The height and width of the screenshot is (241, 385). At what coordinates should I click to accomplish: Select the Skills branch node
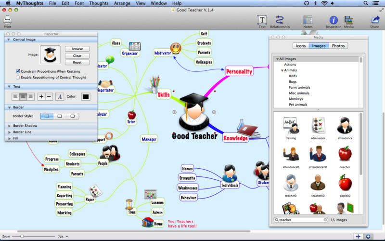click(164, 94)
